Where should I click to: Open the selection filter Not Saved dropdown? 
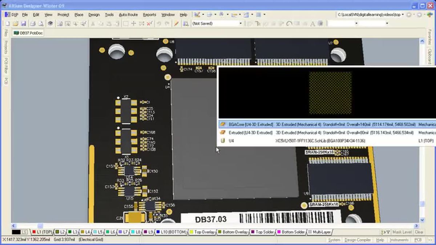[241, 24]
